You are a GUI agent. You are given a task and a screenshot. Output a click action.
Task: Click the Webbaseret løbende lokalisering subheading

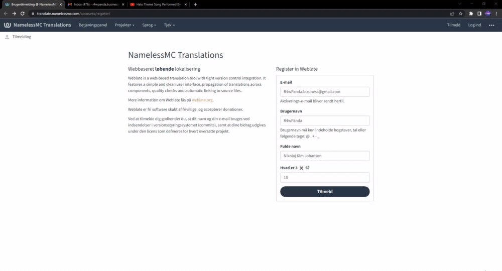pyautogui.click(x=164, y=69)
